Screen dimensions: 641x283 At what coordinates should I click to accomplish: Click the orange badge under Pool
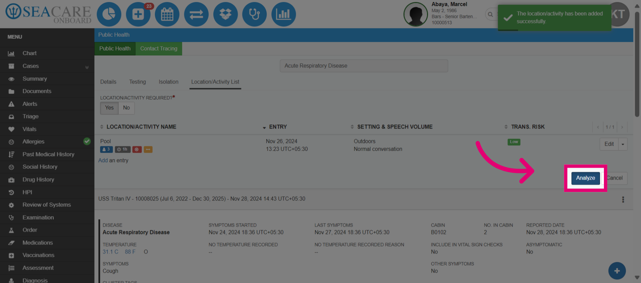click(148, 150)
